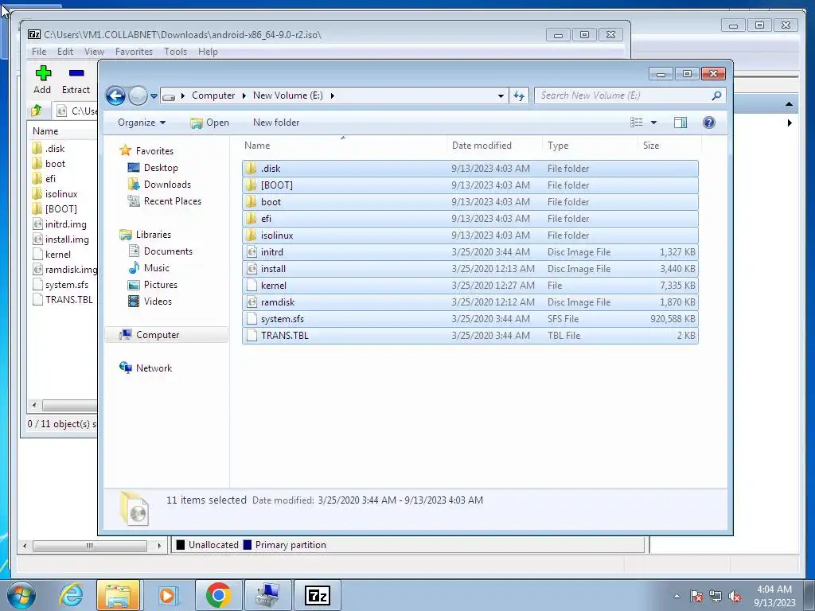Select Network in the navigation pane

pos(154,368)
